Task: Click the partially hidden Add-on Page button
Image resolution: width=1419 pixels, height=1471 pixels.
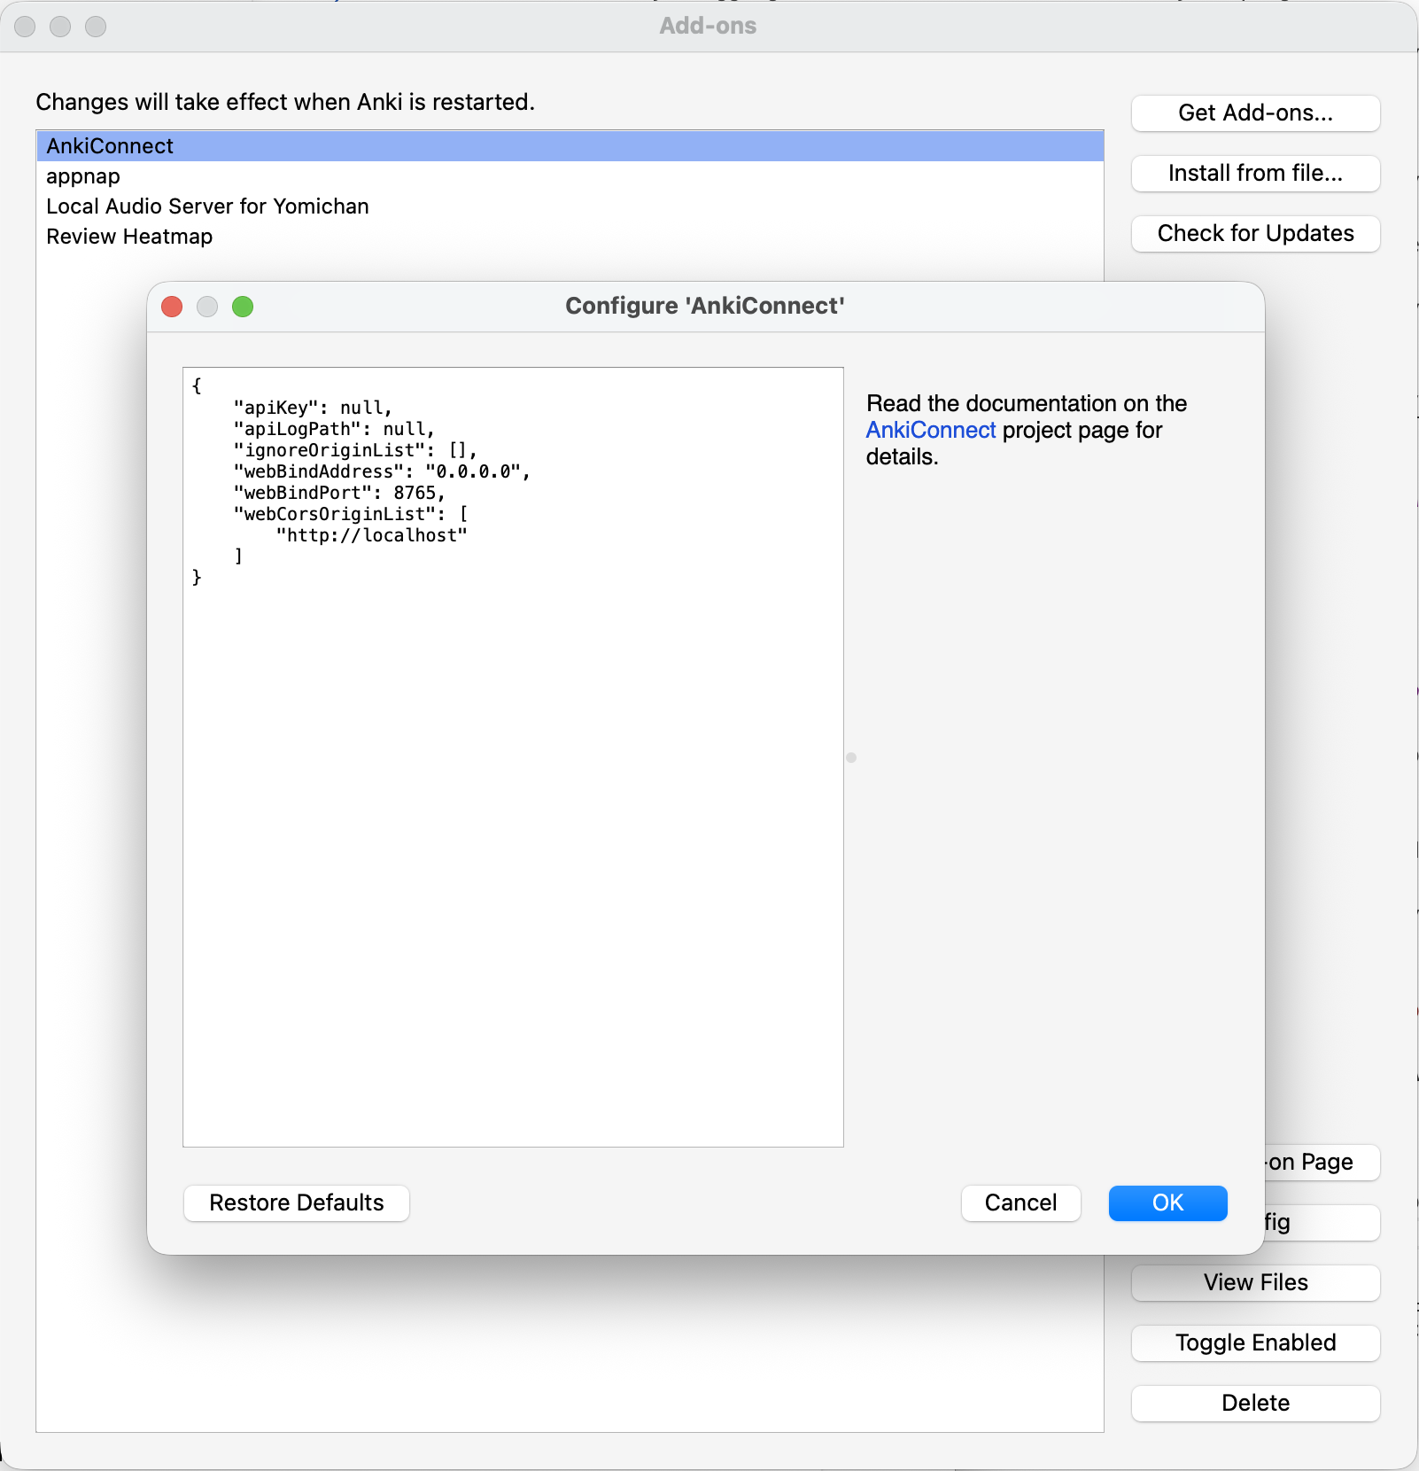Action: [x=1322, y=1162]
